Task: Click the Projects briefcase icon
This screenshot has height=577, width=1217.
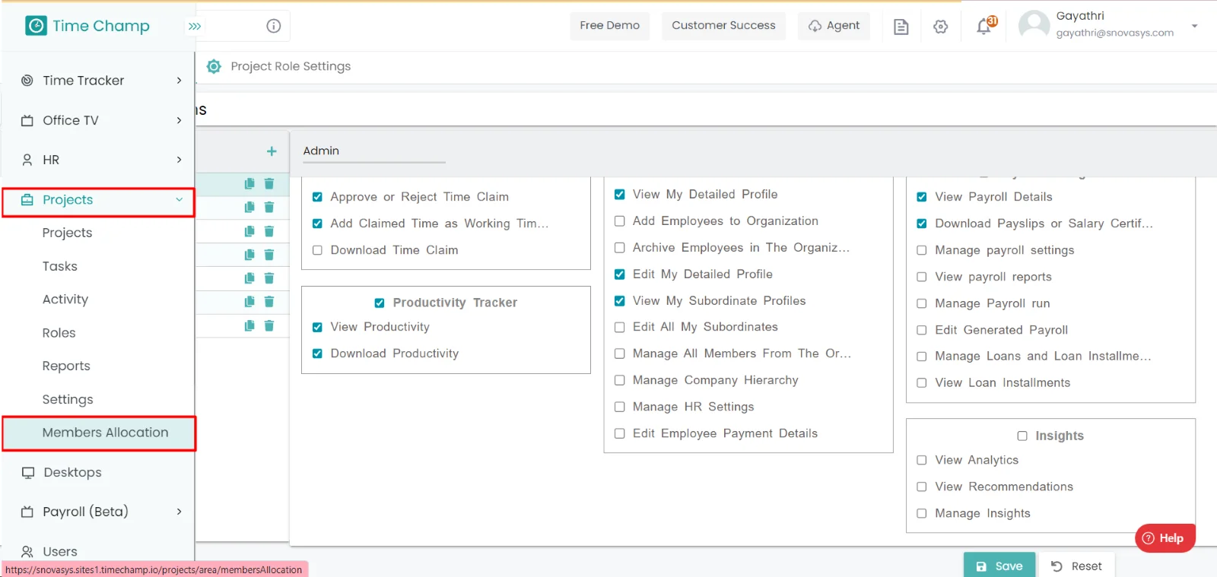Action: coord(27,200)
